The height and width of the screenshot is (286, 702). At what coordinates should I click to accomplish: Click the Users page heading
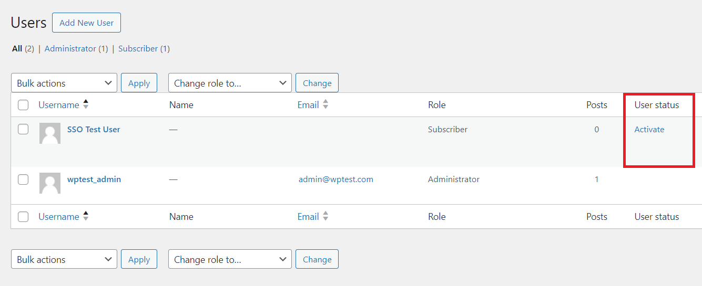pyautogui.click(x=28, y=23)
